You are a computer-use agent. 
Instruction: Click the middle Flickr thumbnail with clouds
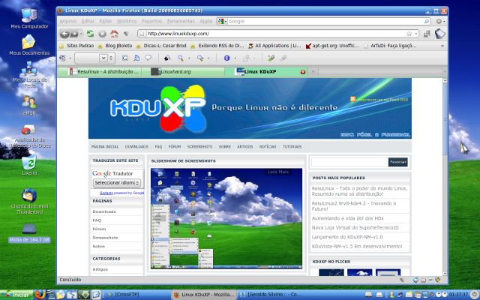click(x=360, y=272)
